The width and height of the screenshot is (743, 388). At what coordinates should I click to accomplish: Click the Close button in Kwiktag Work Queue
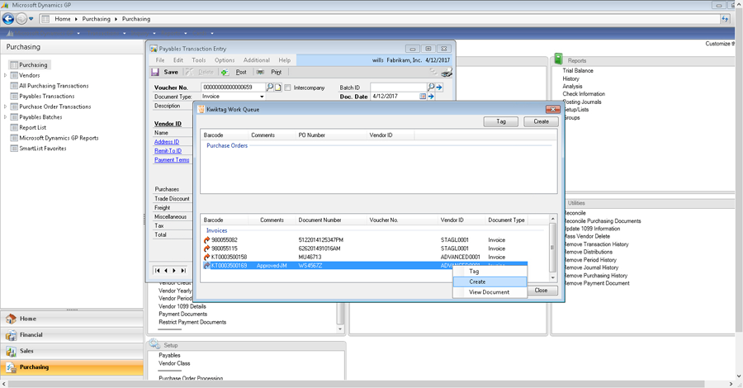pyautogui.click(x=542, y=291)
